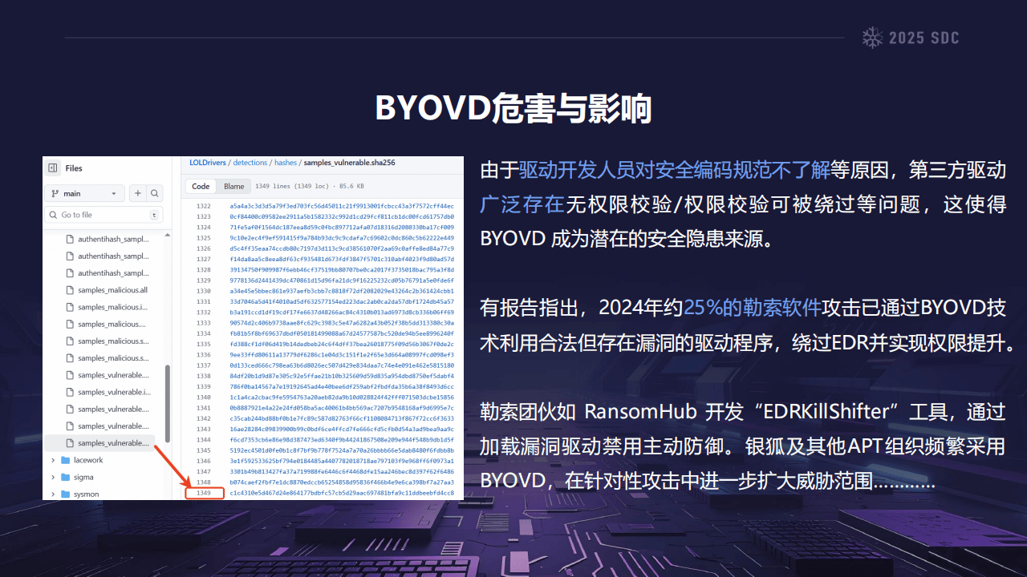
Task: Click file icon of samples_malicious.all
Action: tap(70, 290)
